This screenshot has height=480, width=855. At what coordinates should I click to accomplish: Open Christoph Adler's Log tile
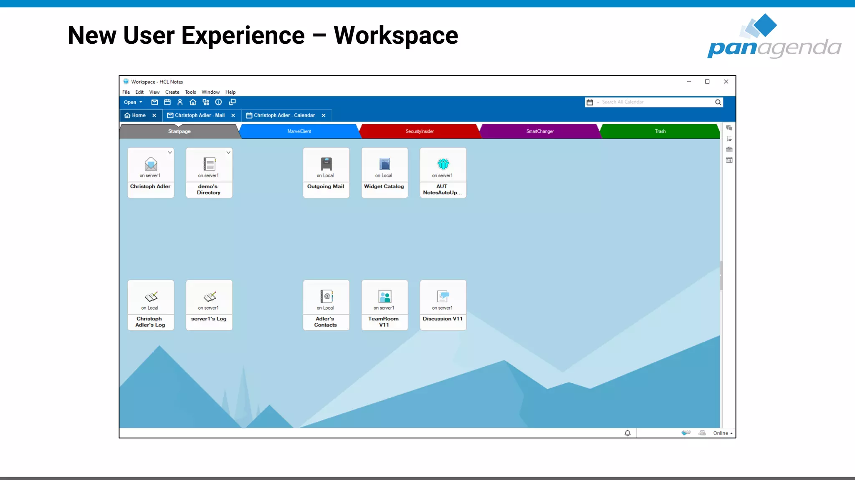tap(151, 305)
